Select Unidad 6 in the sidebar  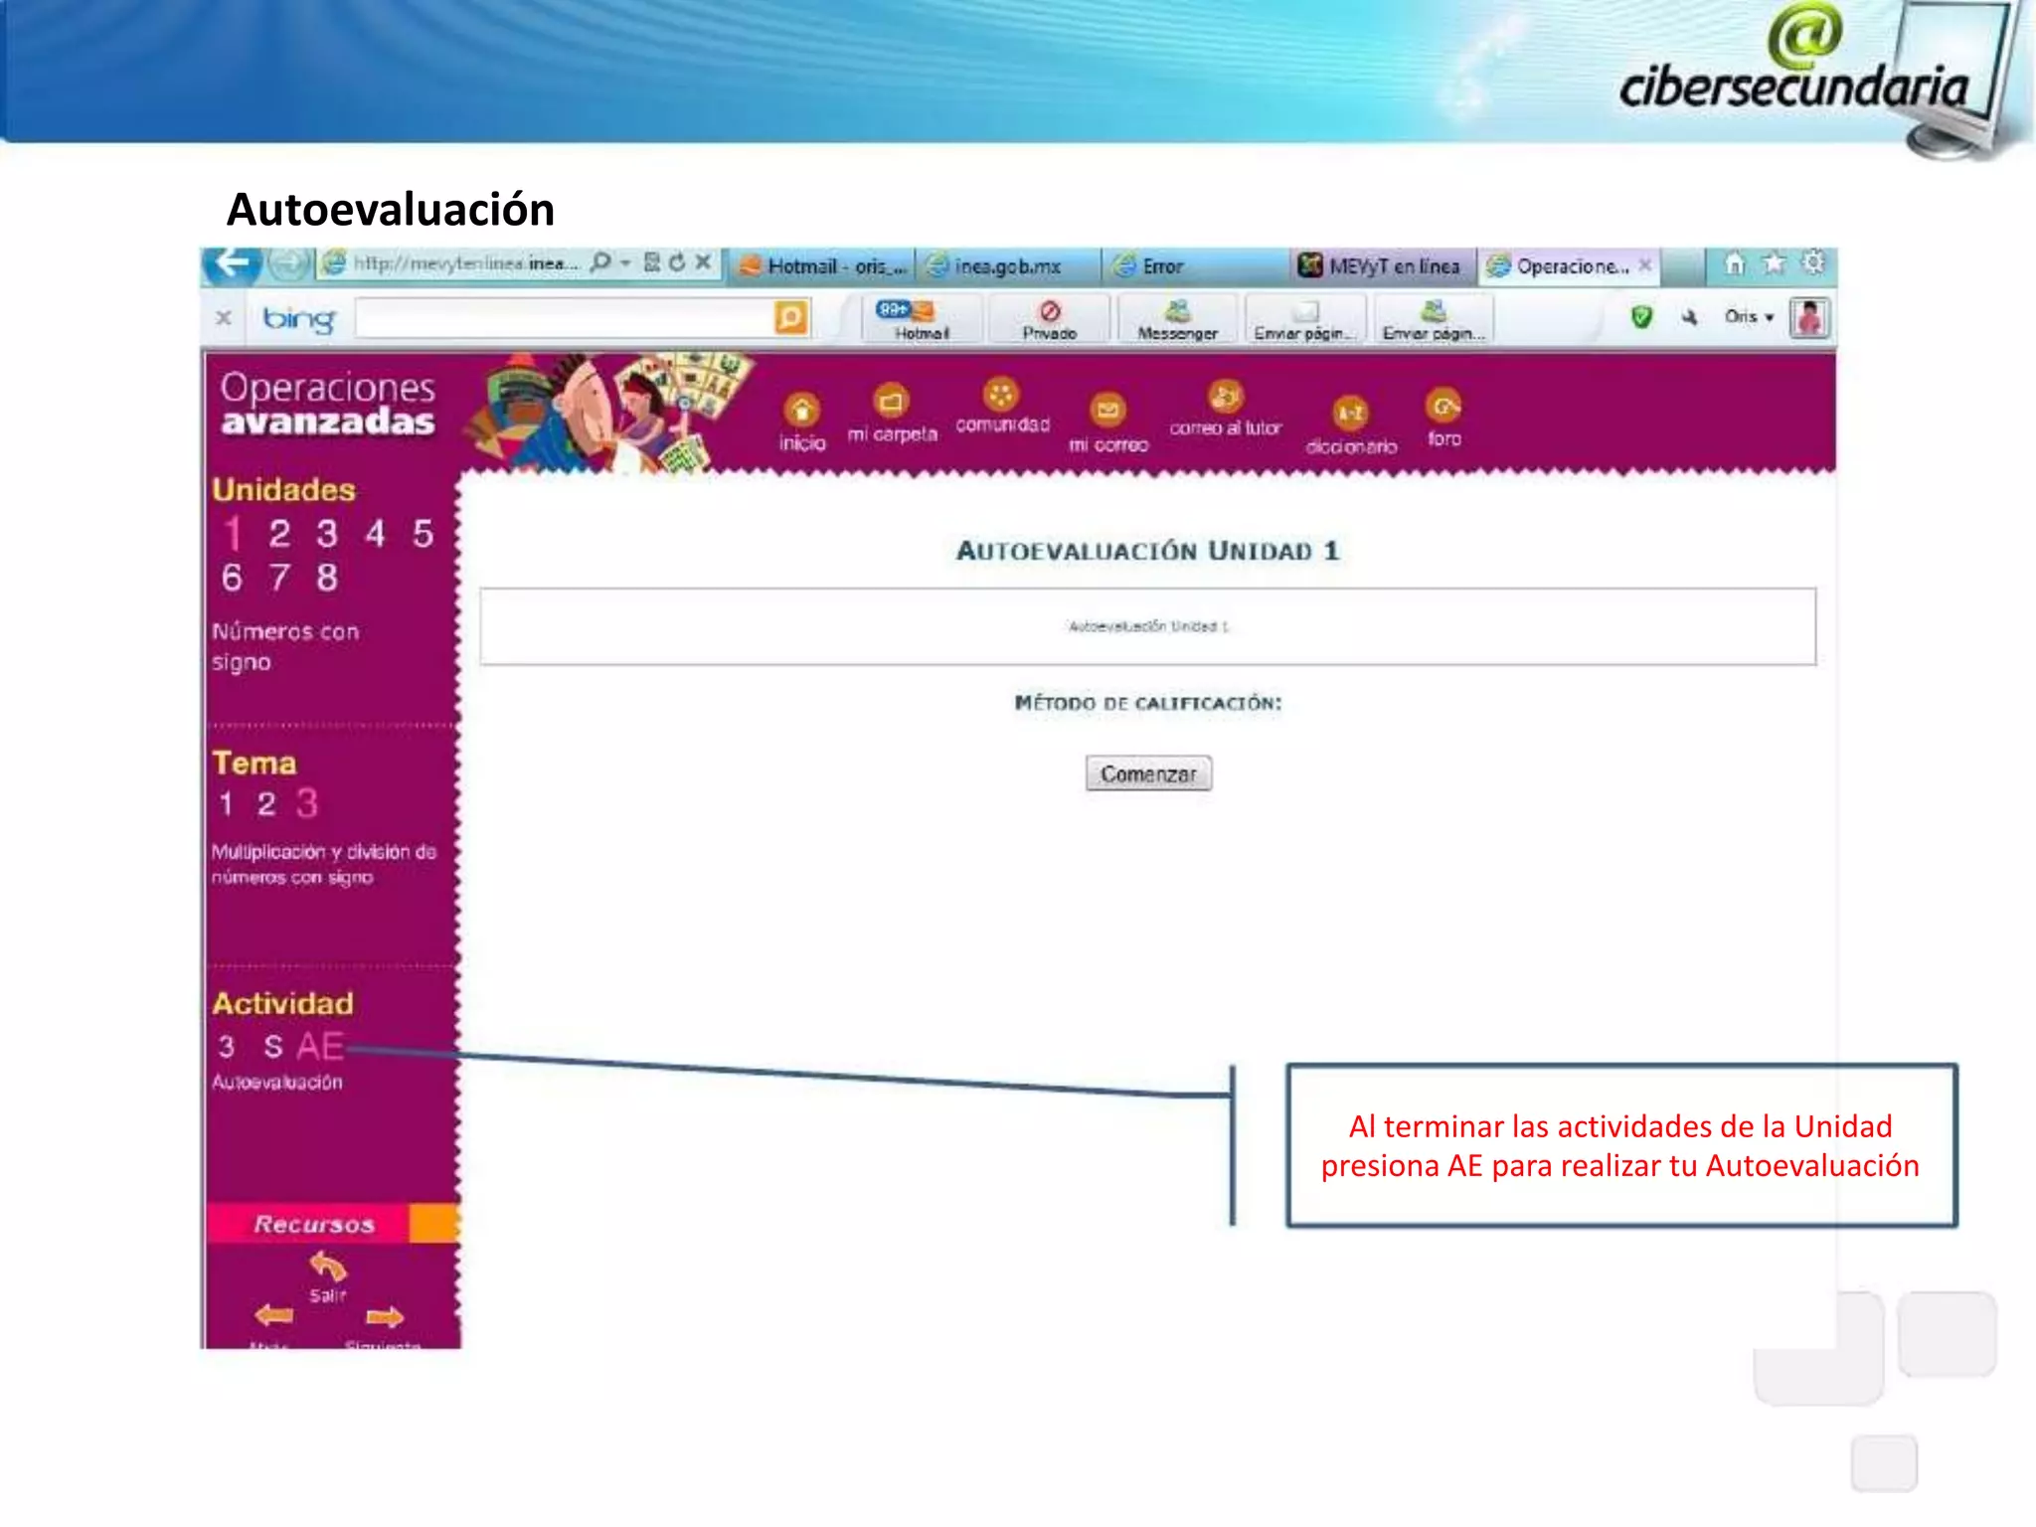tap(232, 578)
